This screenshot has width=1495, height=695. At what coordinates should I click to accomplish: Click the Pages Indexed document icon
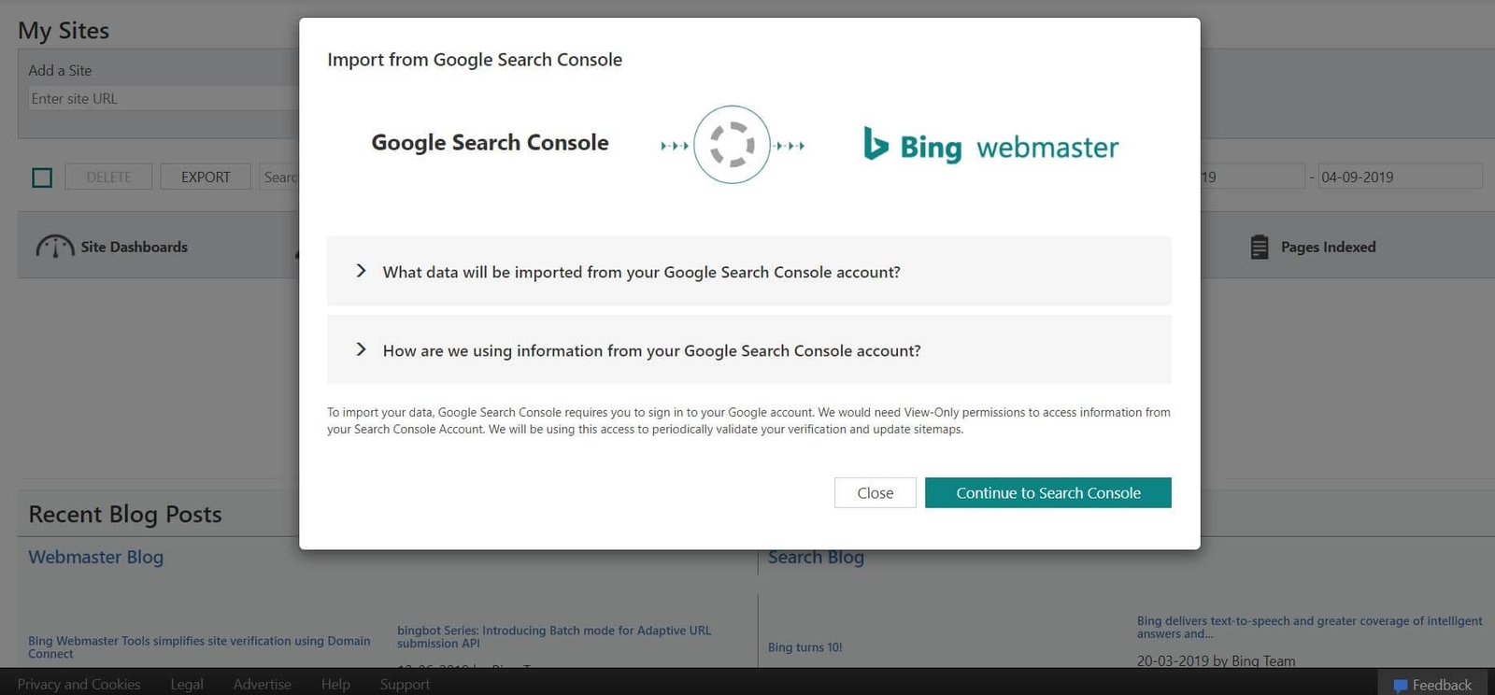pos(1260,246)
